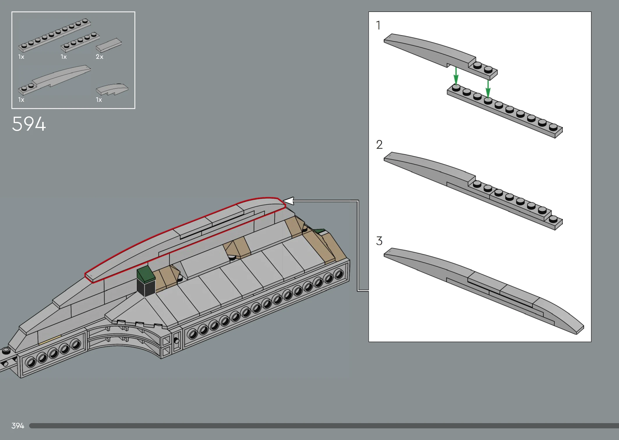Click the 6-stud plate in parts list
Screen dimensions: 619x440
80,42
